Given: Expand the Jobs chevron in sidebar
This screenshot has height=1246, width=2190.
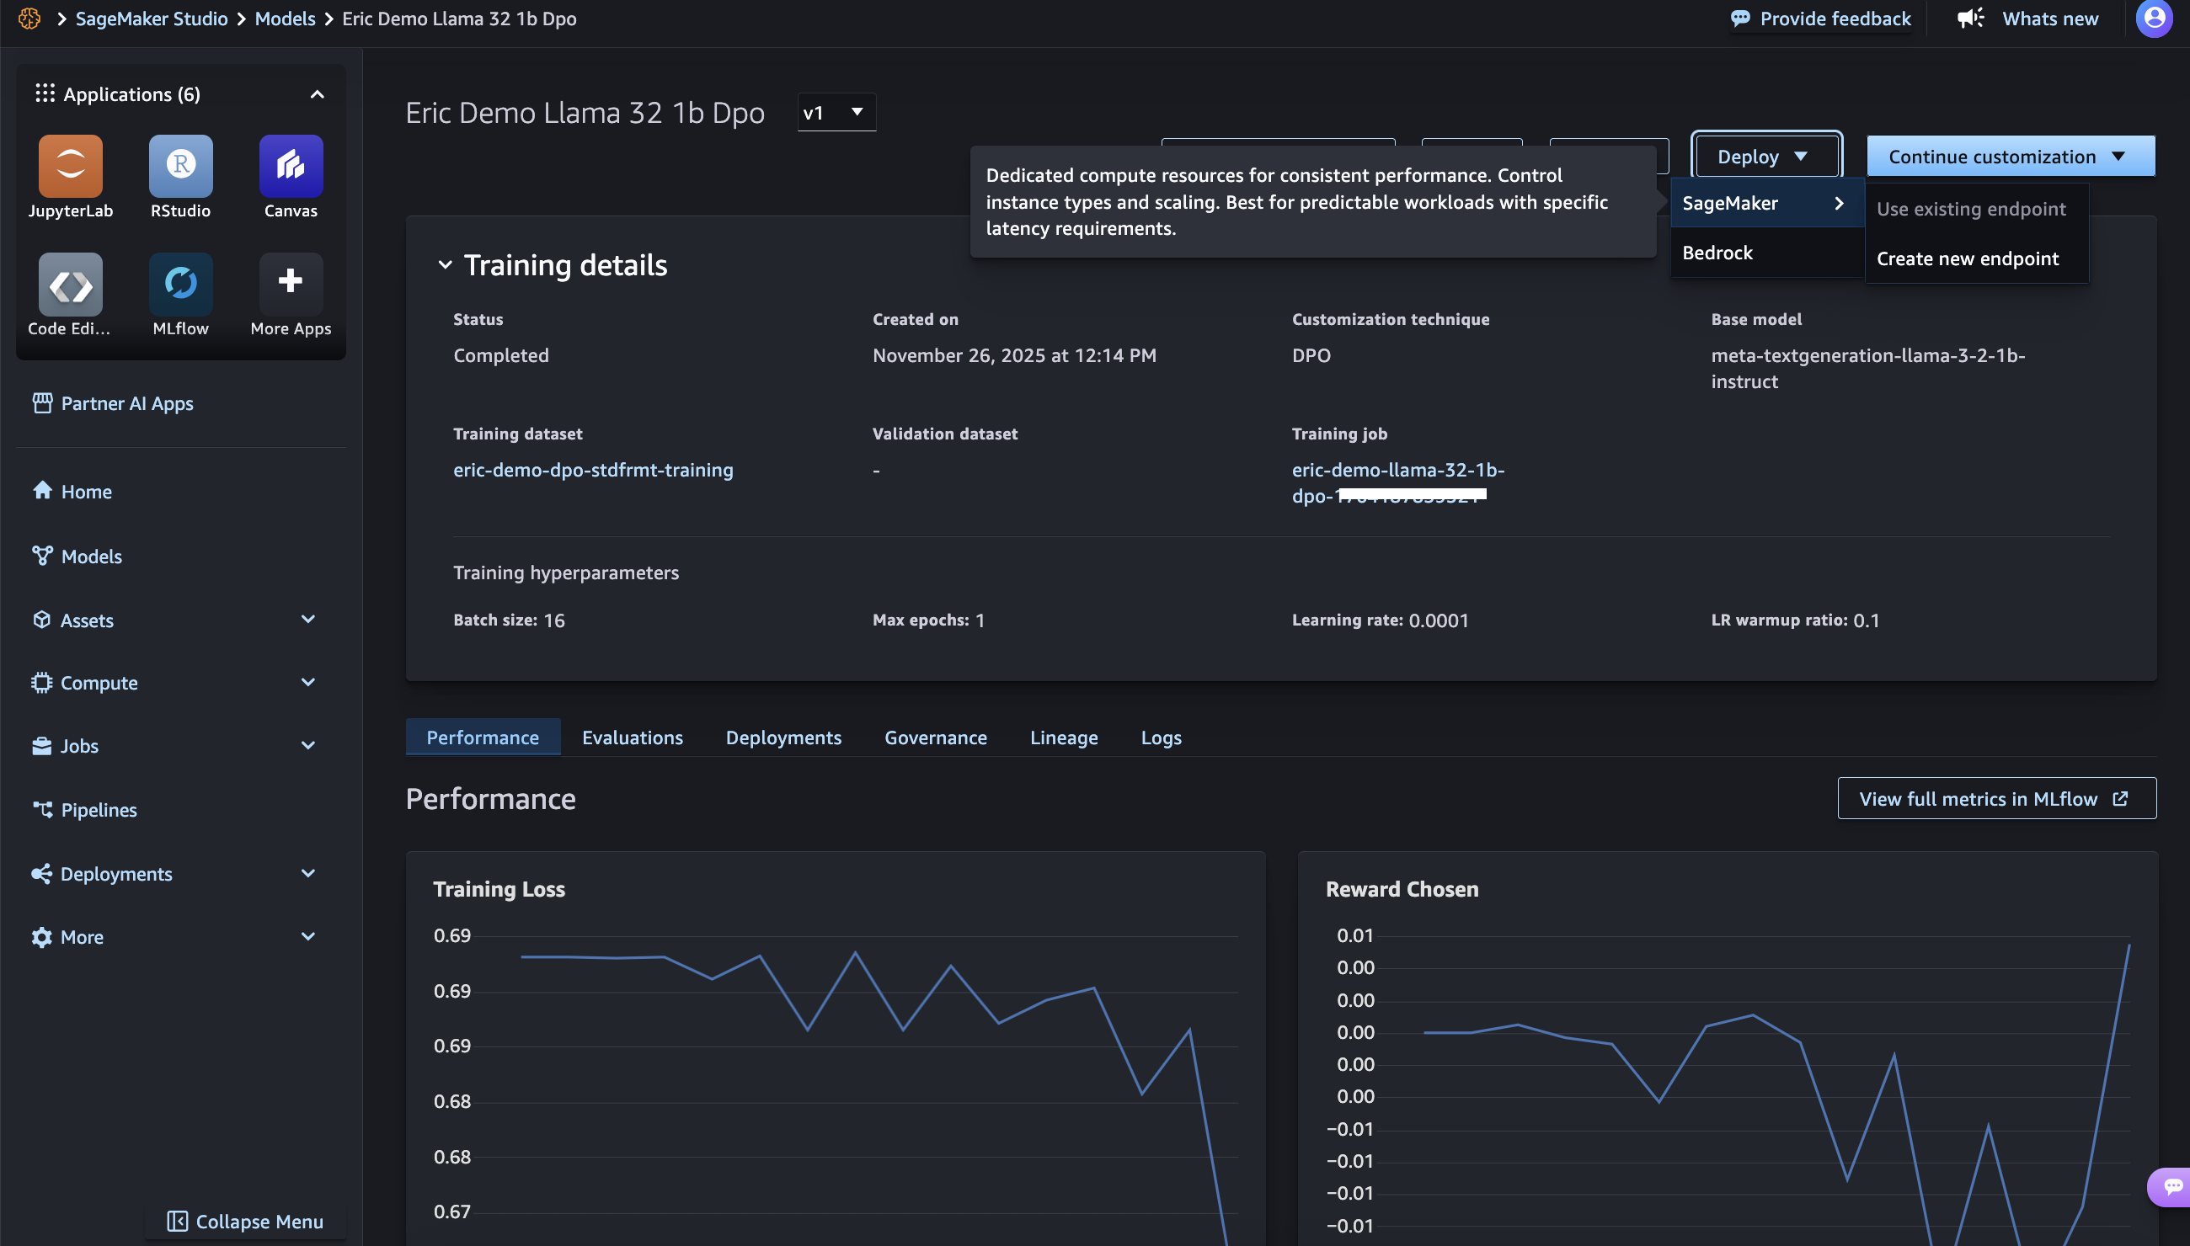Looking at the screenshot, I should pos(308,745).
